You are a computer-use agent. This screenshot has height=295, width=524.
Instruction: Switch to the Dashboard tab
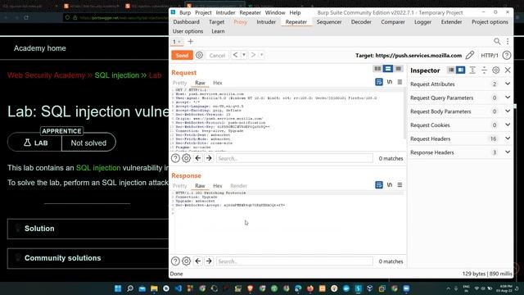click(186, 22)
